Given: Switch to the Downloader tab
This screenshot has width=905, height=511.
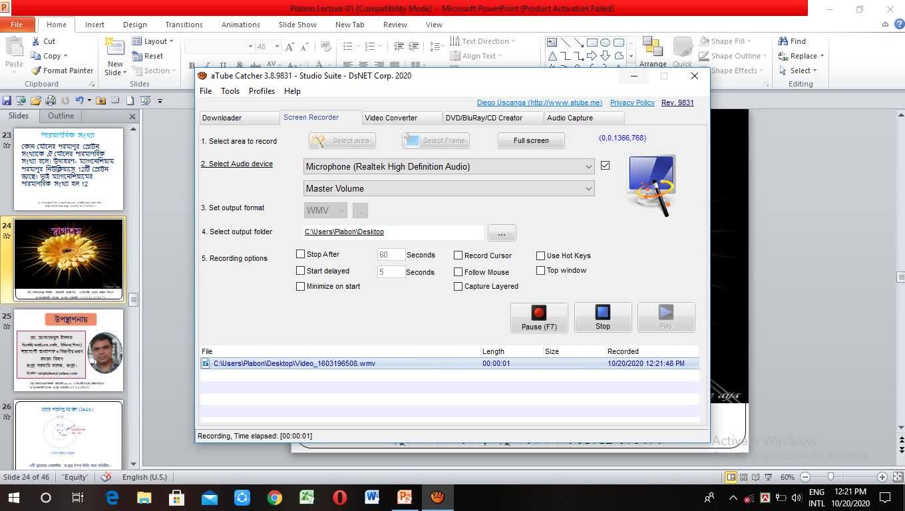Looking at the screenshot, I should coord(240,118).
